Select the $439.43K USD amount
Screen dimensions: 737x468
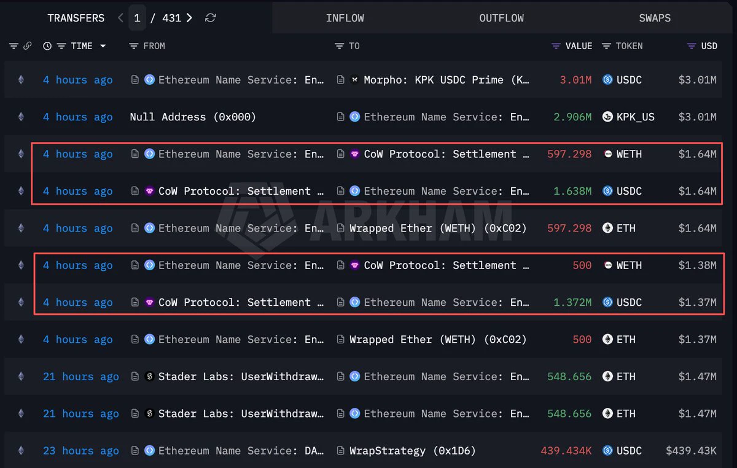coord(691,451)
